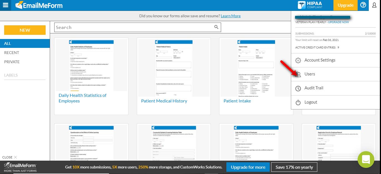Click the Community Epidemic Screening thumbnail

pyautogui.click(x=174, y=143)
